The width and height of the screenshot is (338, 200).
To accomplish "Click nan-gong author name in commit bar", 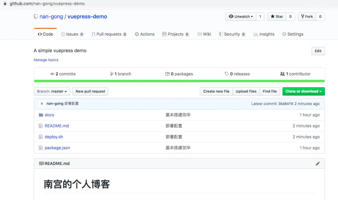I will (55, 103).
